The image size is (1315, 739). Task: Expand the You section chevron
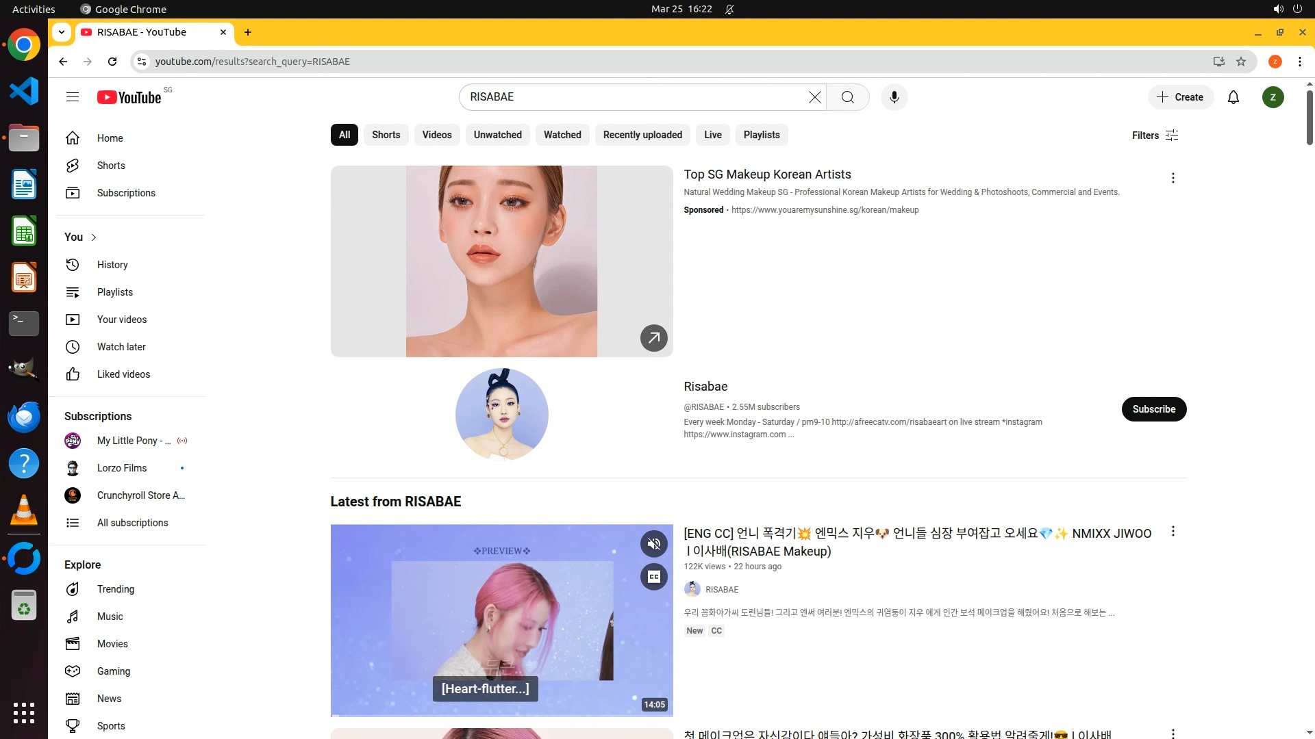94,237
